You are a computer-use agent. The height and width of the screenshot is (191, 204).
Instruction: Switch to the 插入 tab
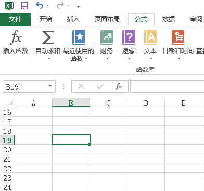(73, 19)
